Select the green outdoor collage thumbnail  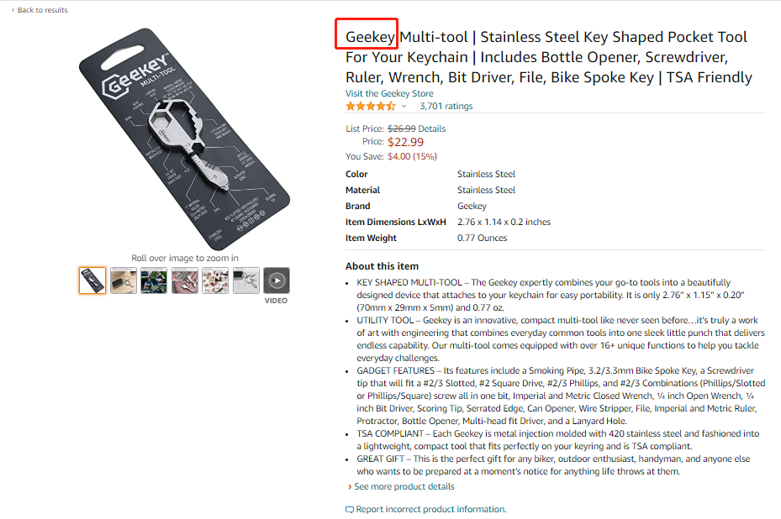click(x=154, y=280)
